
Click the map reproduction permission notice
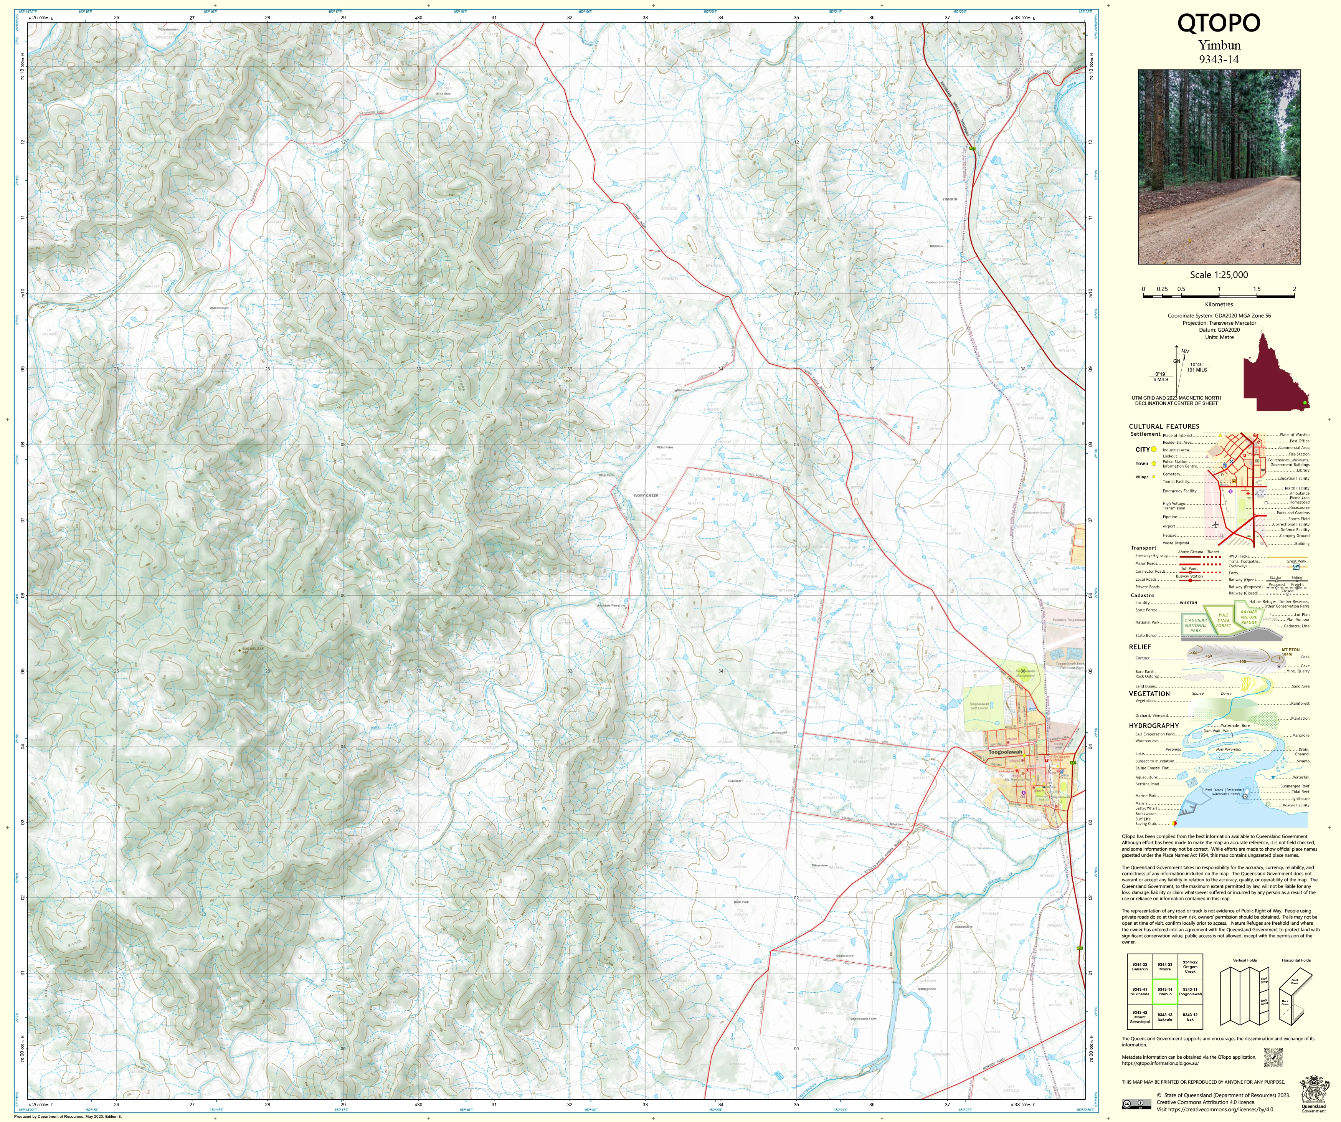point(1203,1082)
